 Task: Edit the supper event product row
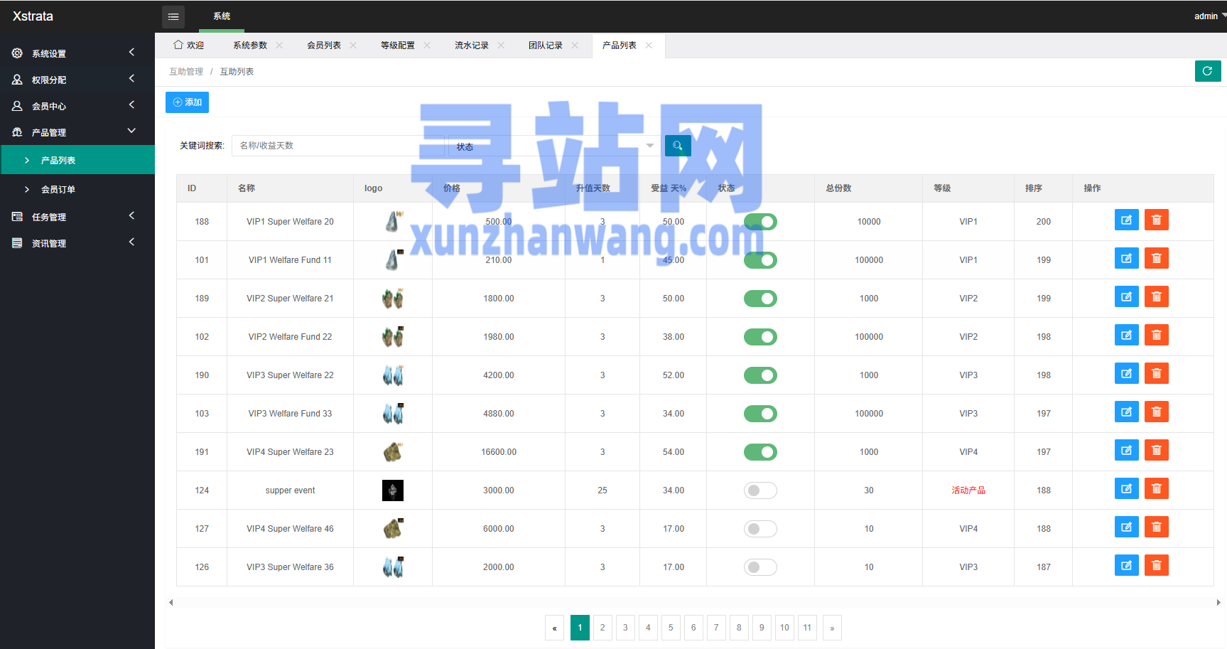(x=1126, y=489)
